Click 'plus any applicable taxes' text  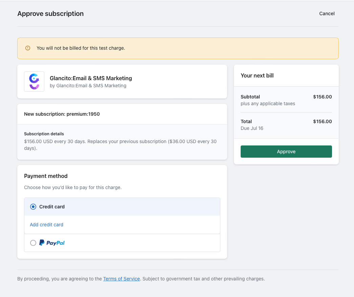click(x=268, y=104)
